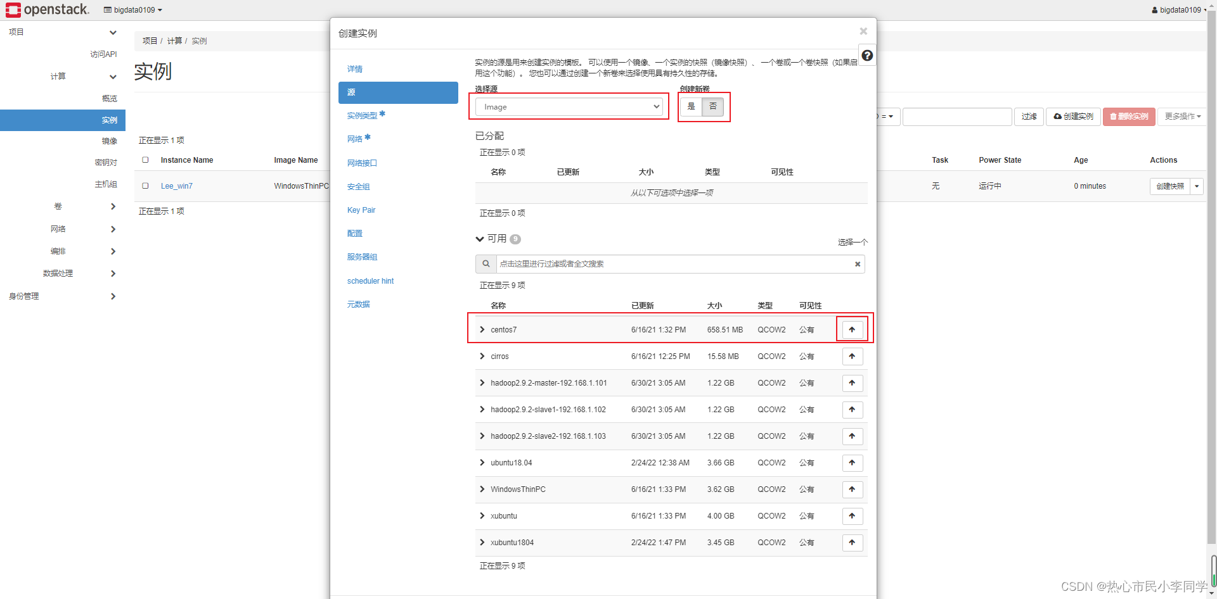This screenshot has width=1217, height=599.
Task: Collapse the 计算 sidebar section
Action: [63, 77]
